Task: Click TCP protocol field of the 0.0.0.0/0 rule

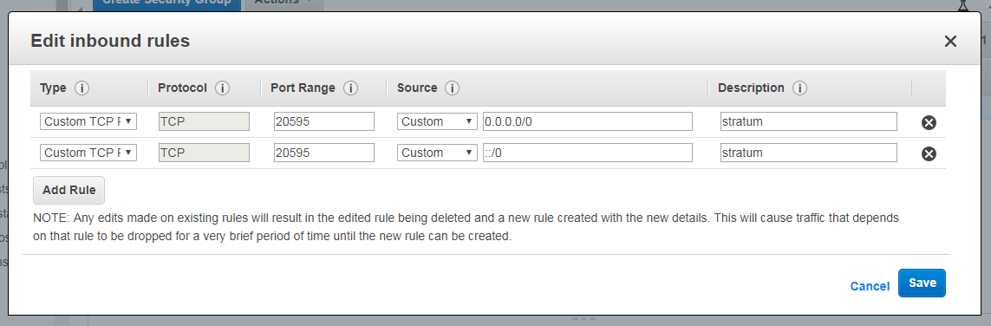Action: 204,121
